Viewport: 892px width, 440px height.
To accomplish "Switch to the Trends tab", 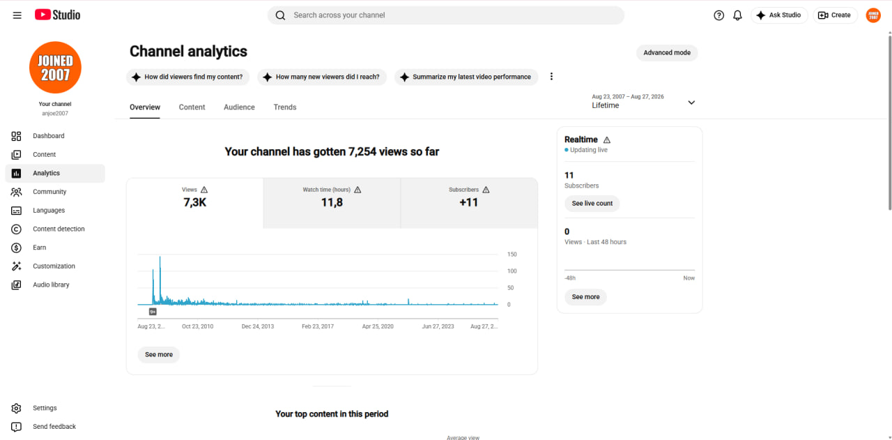I will point(285,107).
